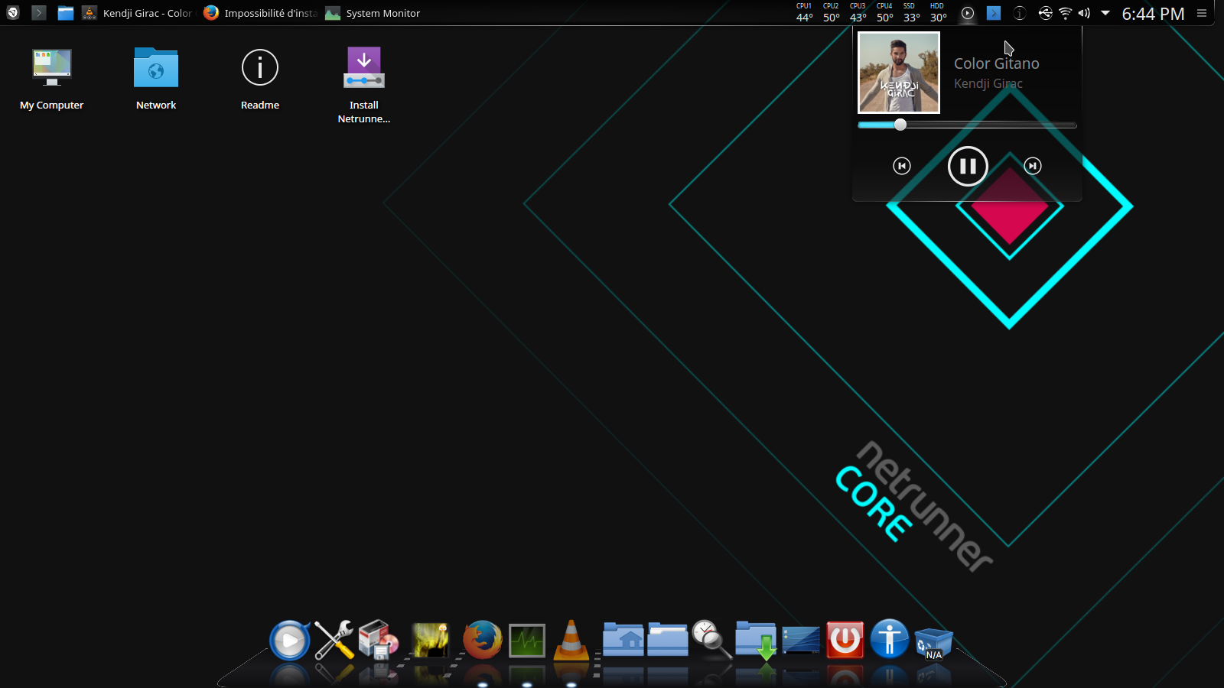Viewport: 1224px width, 688px height.
Task: Open the Network folder on desktop
Action: [156, 79]
